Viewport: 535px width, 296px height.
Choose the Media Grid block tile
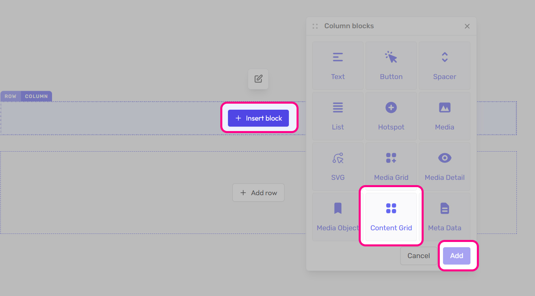391,167
